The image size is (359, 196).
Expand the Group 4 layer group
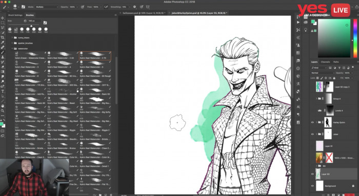coord(316,99)
